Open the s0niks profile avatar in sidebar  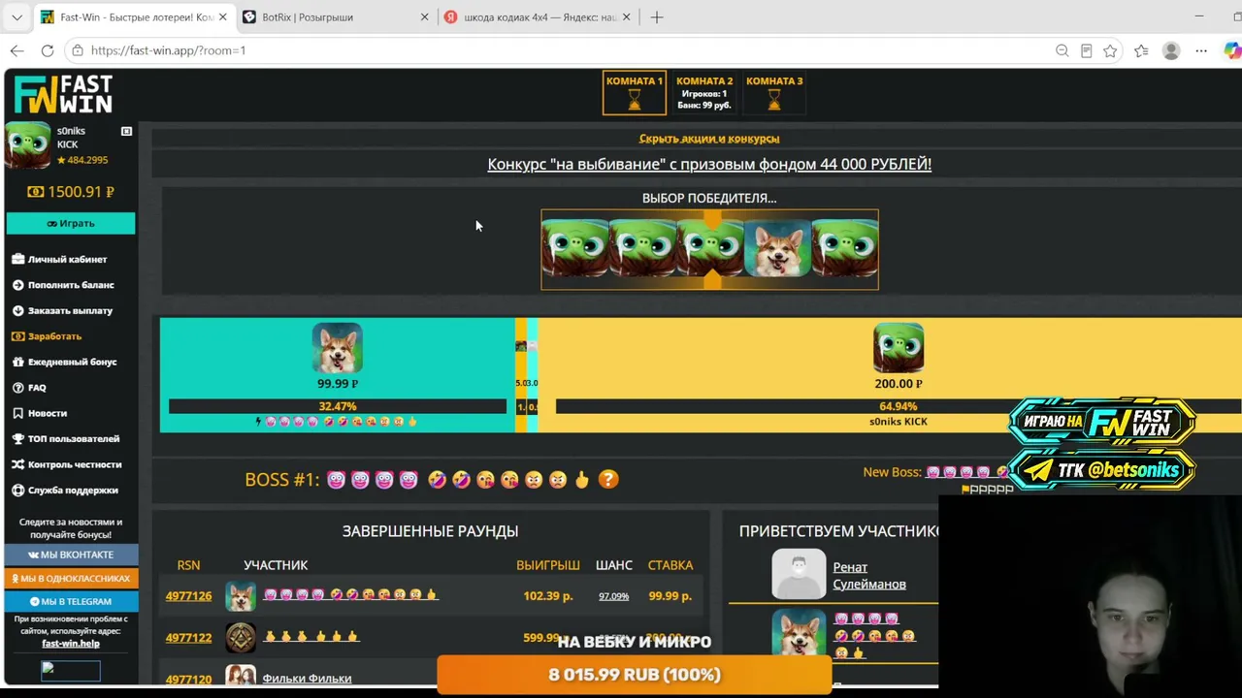point(28,144)
